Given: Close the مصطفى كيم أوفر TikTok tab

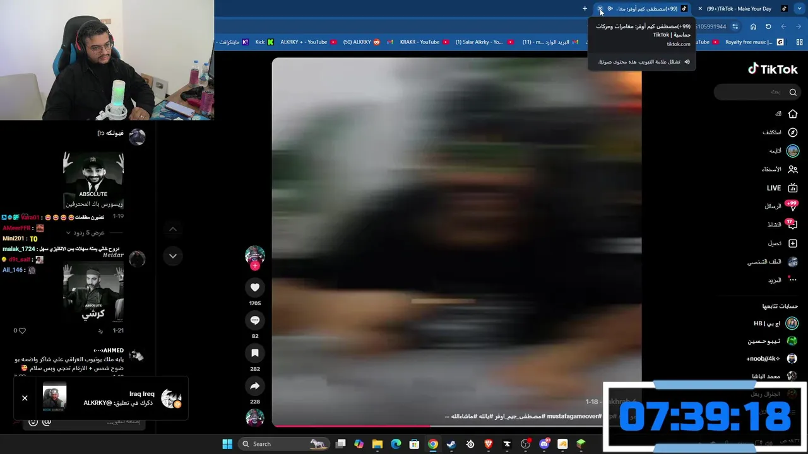Looking at the screenshot, I should (x=600, y=9).
